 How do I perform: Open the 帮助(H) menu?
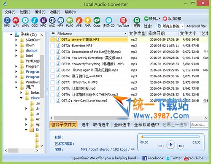point(70,12)
